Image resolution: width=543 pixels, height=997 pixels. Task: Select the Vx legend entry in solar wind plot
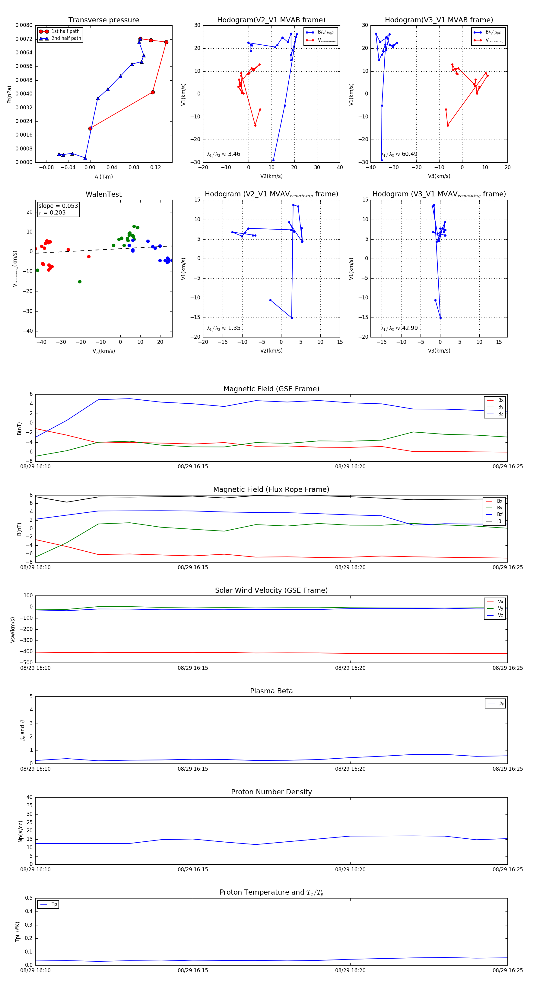[495, 602]
